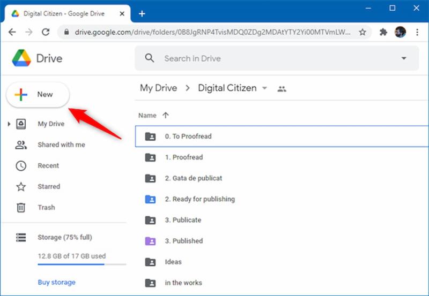Select the 3. Published folder
This screenshot has width=429, height=296.
tap(282, 241)
